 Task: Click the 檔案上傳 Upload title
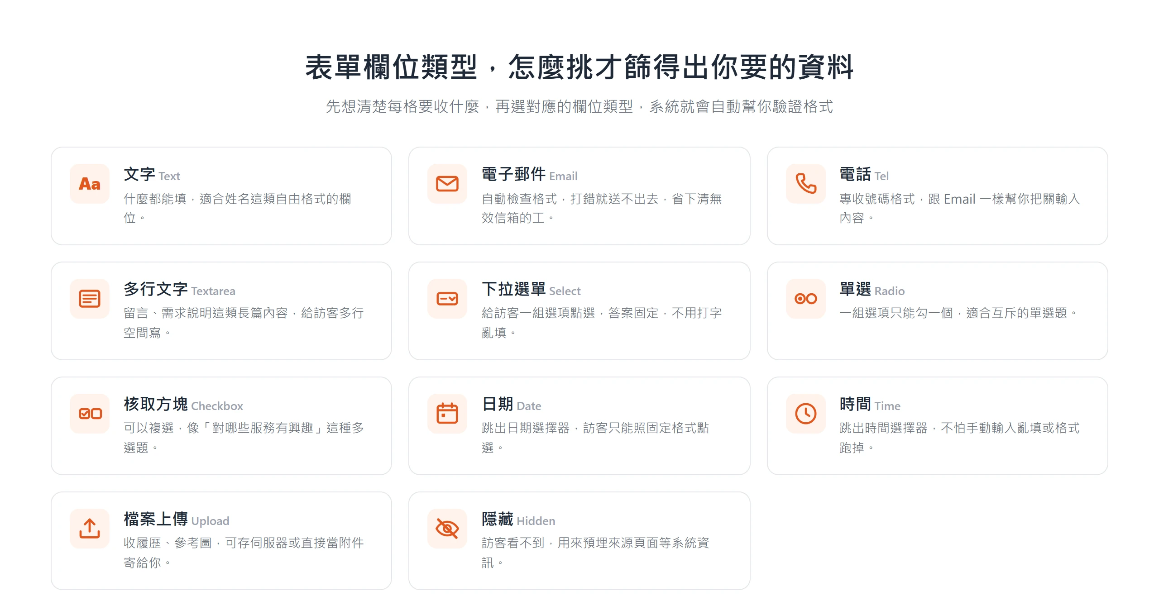click(x=177, y=520)
